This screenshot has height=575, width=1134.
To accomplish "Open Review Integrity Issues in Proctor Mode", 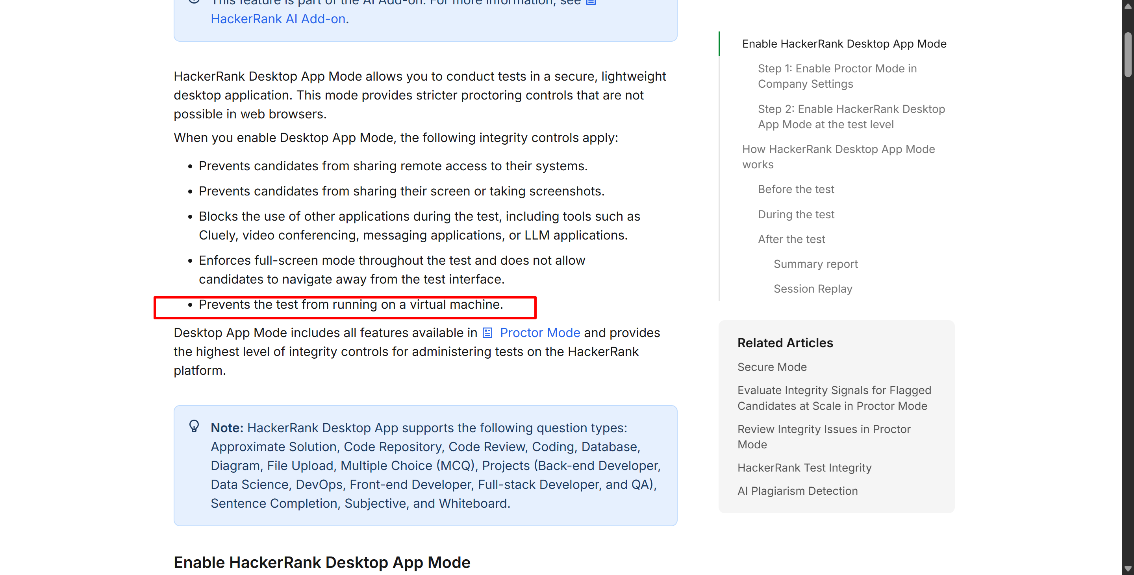I will [824, 437].
